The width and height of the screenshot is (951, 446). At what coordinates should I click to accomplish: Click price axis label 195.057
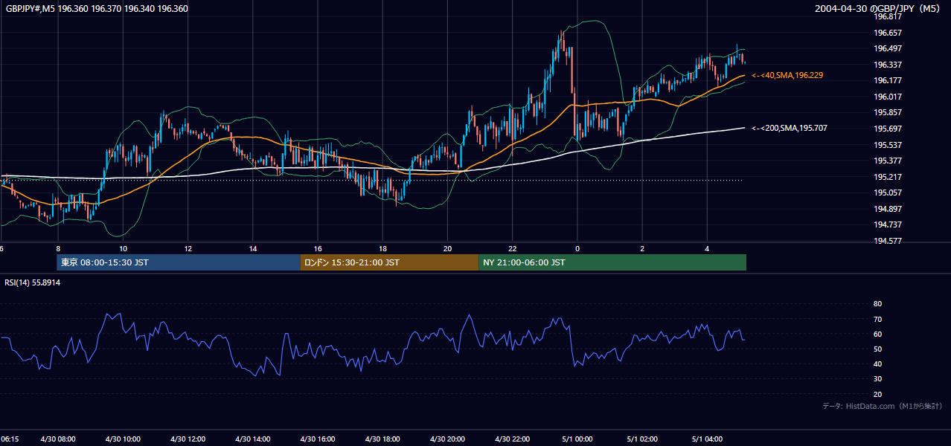click(888, 193)
